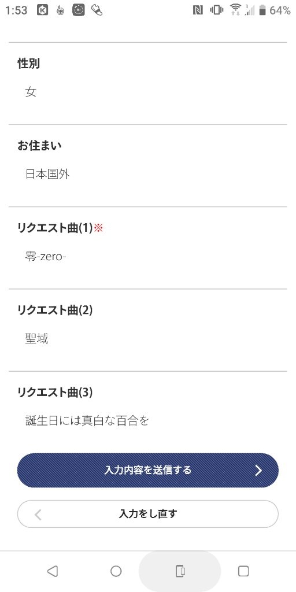Go back to edit with 入力をし直す
Image resolution: width=296 pixels, height=592 pixels.
pos(148,514)
